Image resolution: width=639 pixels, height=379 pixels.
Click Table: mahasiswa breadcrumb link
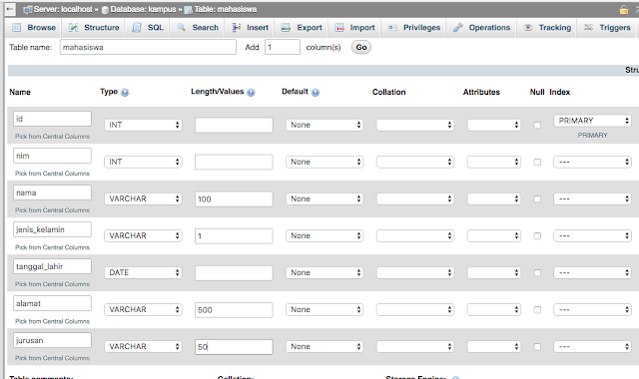226,9
